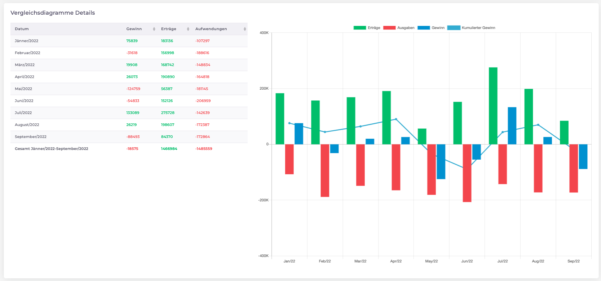
Task: Click the blue Gewinn bar for Sep/22
Action: (x=583, y=157)
